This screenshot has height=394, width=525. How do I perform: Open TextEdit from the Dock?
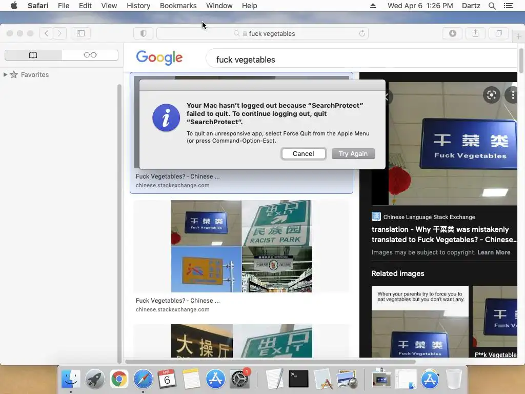[x=275, y=379]
